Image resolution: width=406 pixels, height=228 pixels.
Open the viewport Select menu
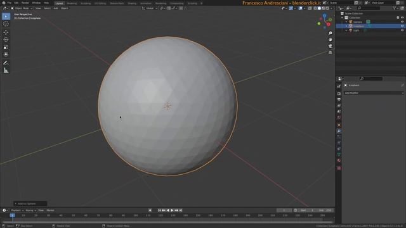[x=47, y=8]
